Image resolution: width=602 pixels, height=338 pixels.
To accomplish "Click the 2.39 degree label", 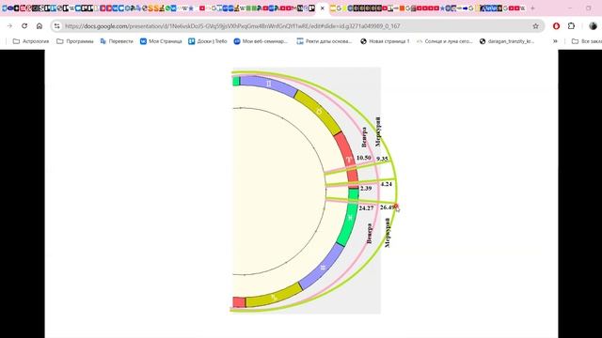I will coord(366,188).
